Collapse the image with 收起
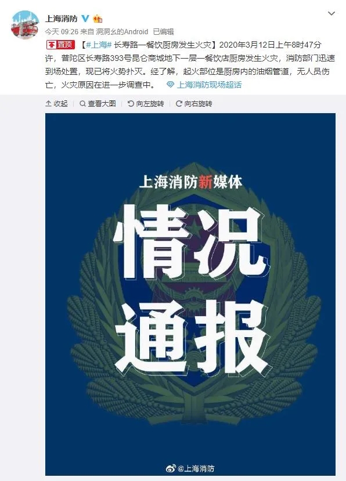The image size is (346, 481). point(57,104)
